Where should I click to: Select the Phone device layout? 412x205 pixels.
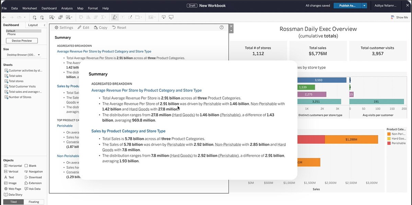[12, 34]
